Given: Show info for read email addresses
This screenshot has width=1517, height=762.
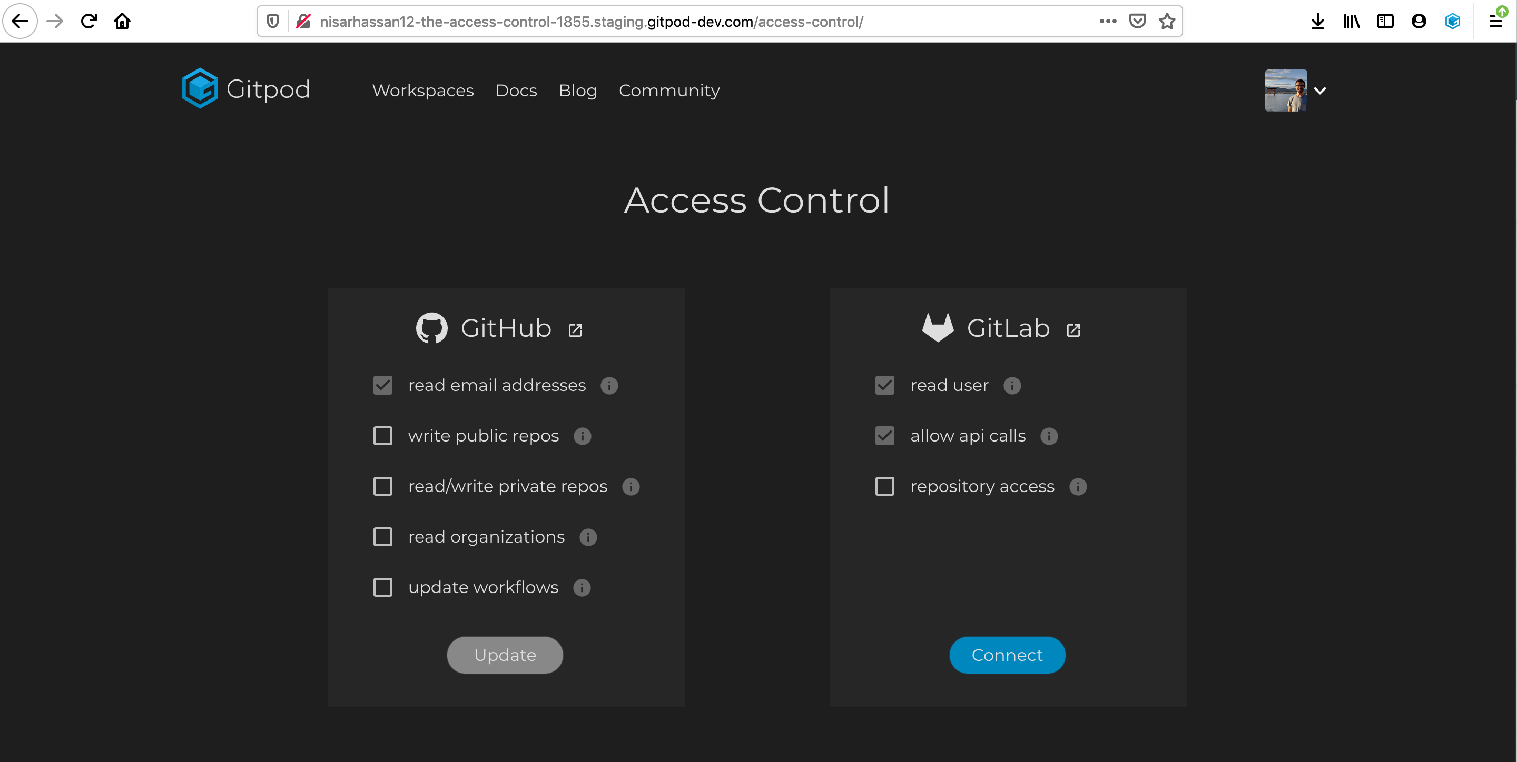Looking at the screenshot, I should pos(609,385).
